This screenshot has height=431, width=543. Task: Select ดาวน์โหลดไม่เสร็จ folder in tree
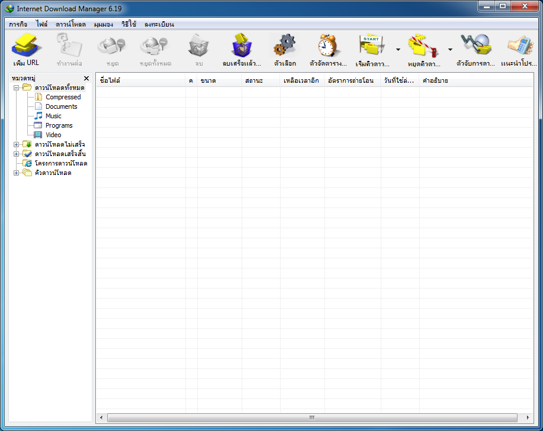60,144
